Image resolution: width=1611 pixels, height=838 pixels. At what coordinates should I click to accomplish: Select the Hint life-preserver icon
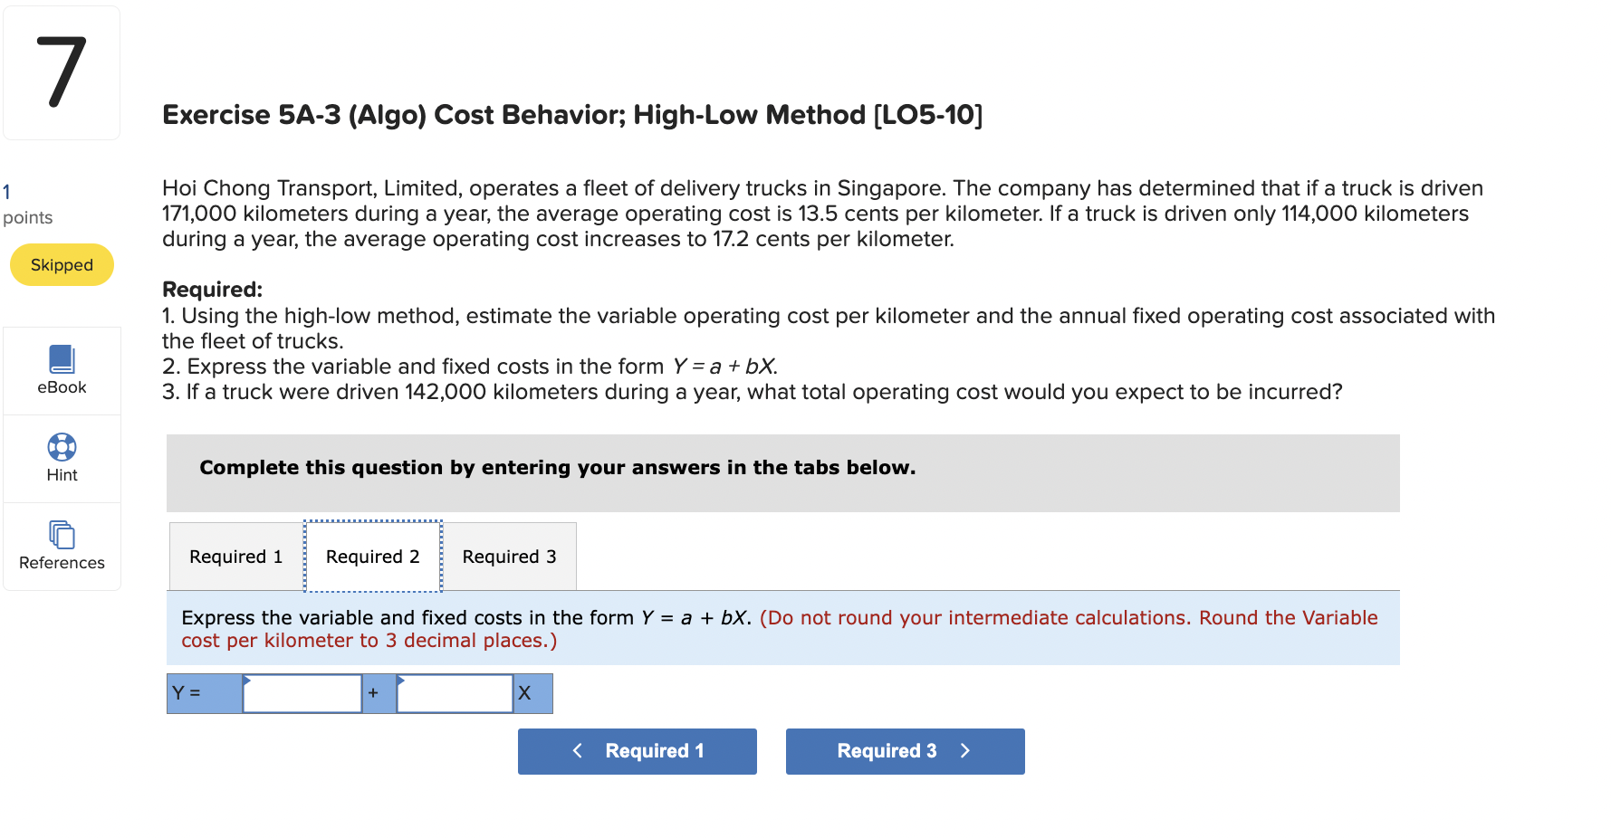click(x=61, y=447)
